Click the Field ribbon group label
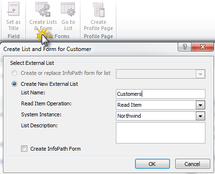The width and height of the screenshot is (215, 174). pyautogui.click(x=13, y=36)
